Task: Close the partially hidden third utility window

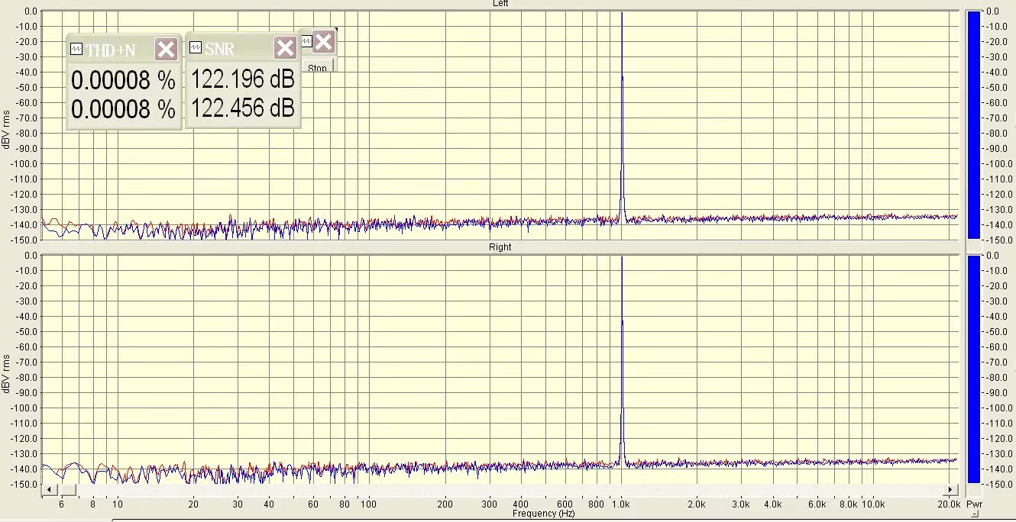Action: click(323, 42)
